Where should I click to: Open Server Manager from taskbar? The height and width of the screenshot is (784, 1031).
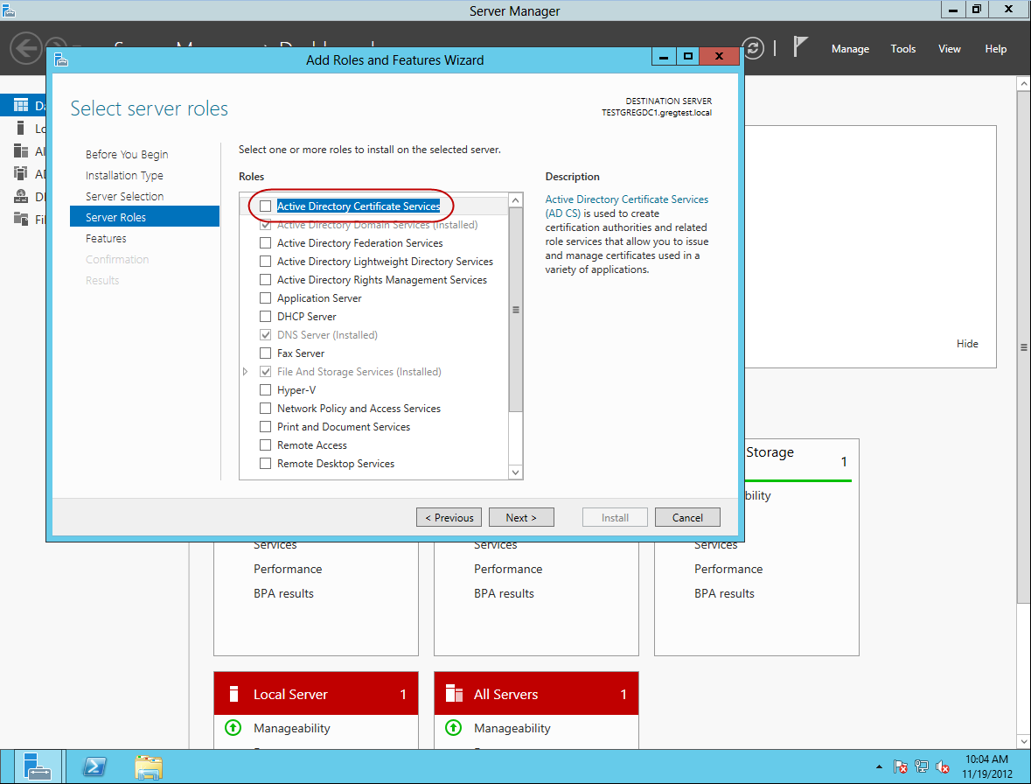coord(36,766)
